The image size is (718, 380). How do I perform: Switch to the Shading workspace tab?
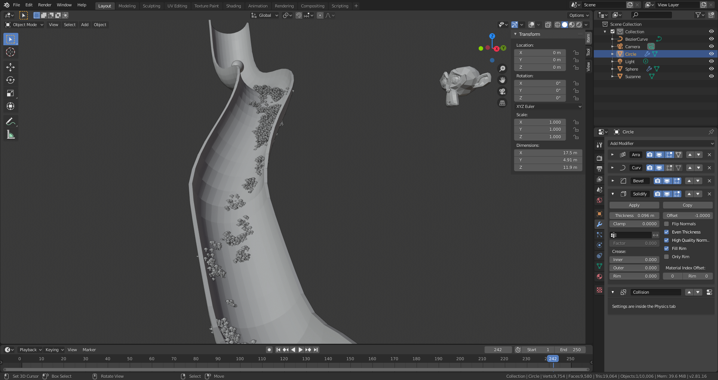(x=233, y=6)
